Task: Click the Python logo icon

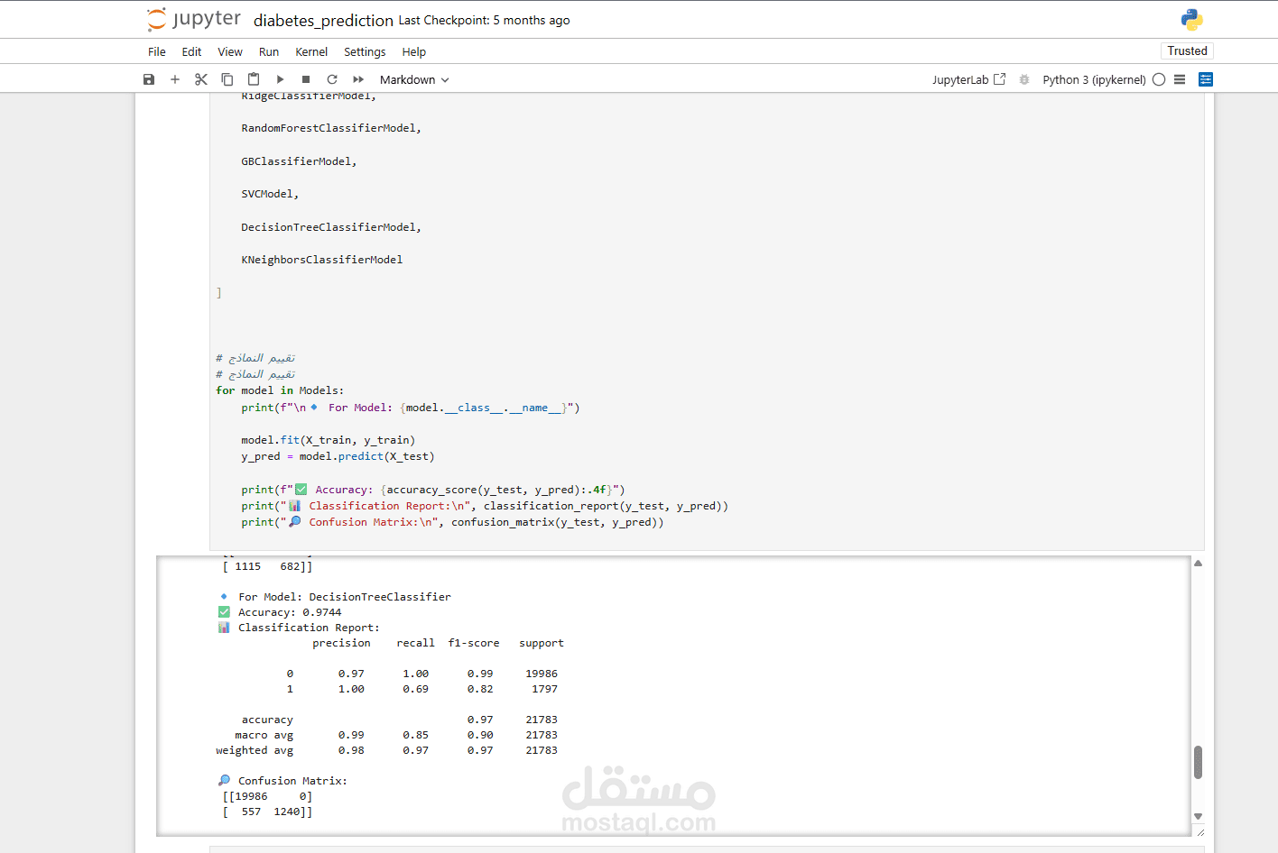Action: 1192,20
